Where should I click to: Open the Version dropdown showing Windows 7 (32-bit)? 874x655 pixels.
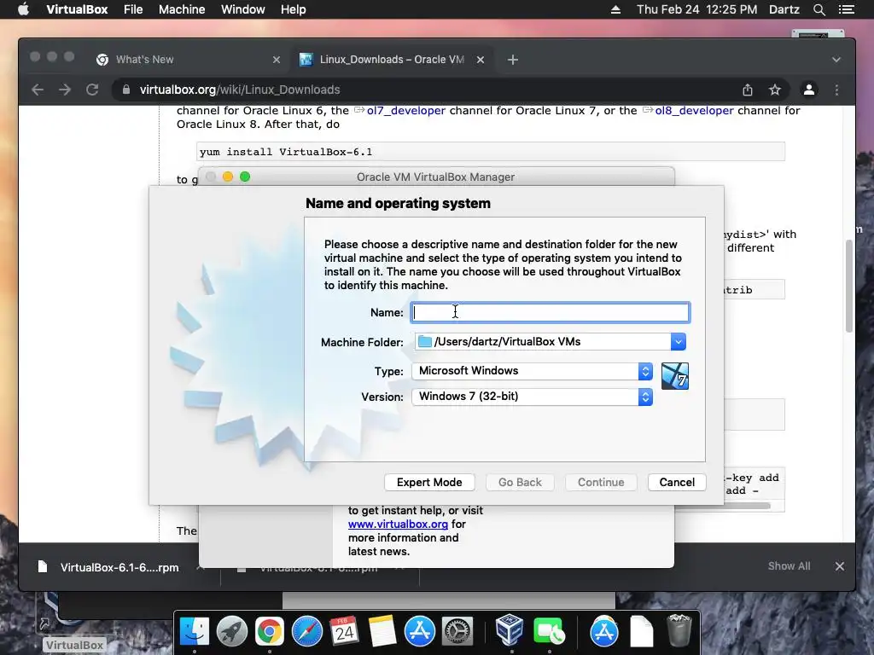[533, 397]
